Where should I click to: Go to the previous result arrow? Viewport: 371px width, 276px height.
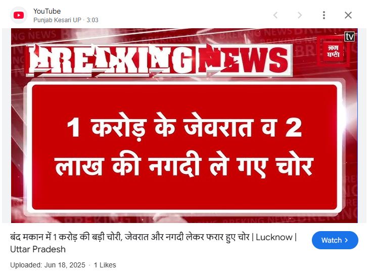275,15
